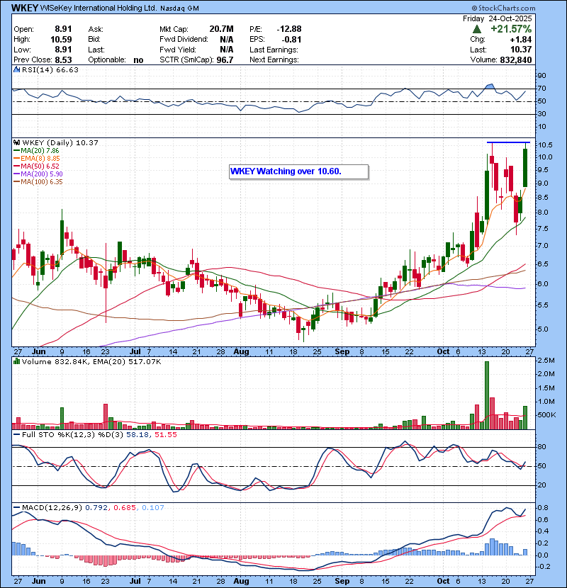Click the Last Earnings label
The width and height of the screenshot is (567, 588).
[274, 50]
